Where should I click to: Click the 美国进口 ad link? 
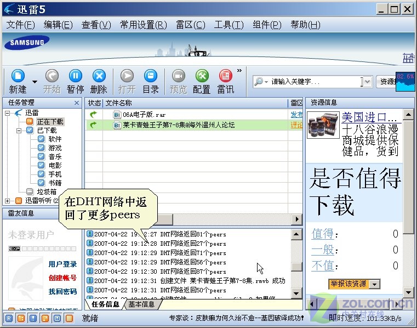pos(369,117)
